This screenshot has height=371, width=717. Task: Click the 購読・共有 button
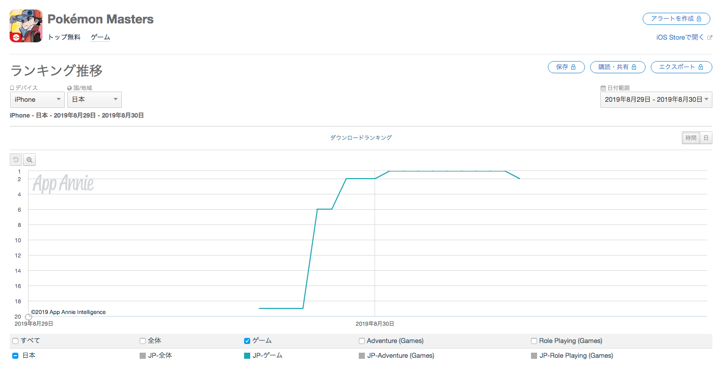[x=618, y=67]
